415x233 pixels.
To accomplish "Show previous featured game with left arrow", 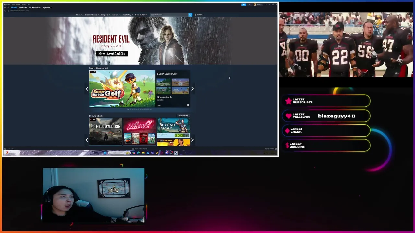I will [87, 89].
